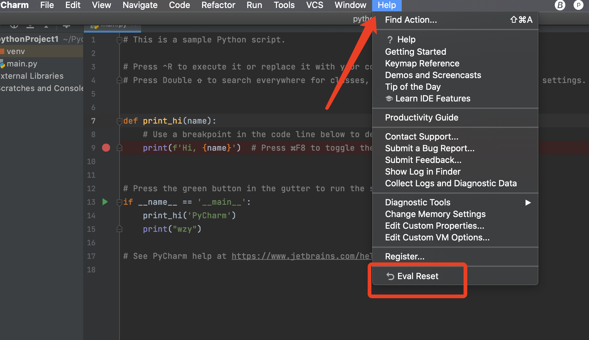589x340 pixels.
Task: Click Register... in the Help menu
Action: [455, 256]
